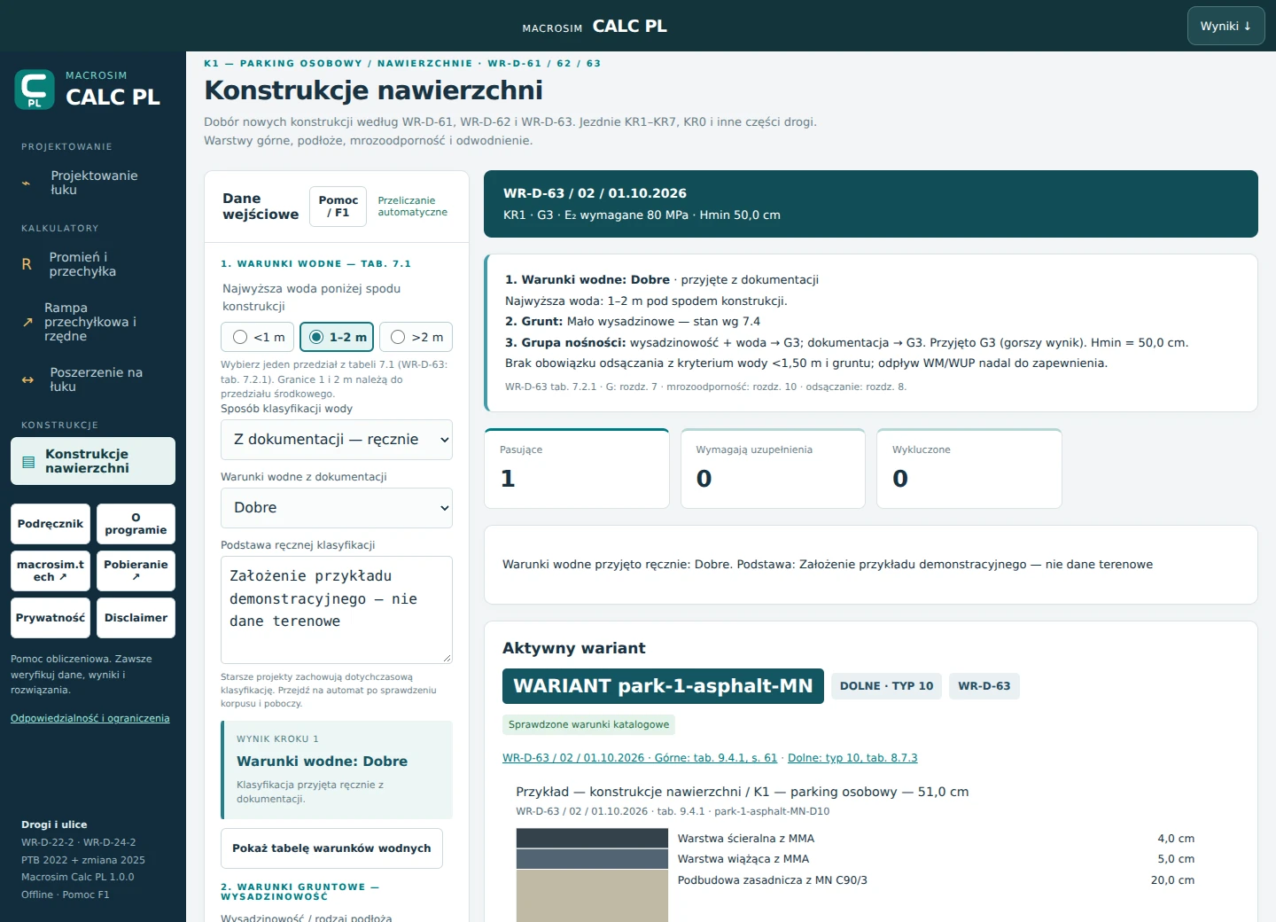This screenshot has width=1276, height=922.
Task: Click the Warstwa ścieralna layer color block
Action: point(592,838)
